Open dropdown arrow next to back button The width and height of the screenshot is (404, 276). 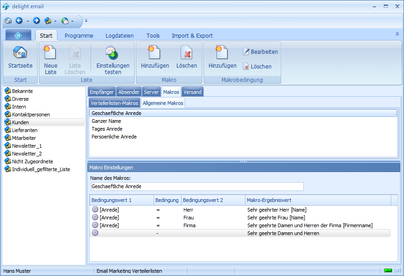[x=28, y=21]
